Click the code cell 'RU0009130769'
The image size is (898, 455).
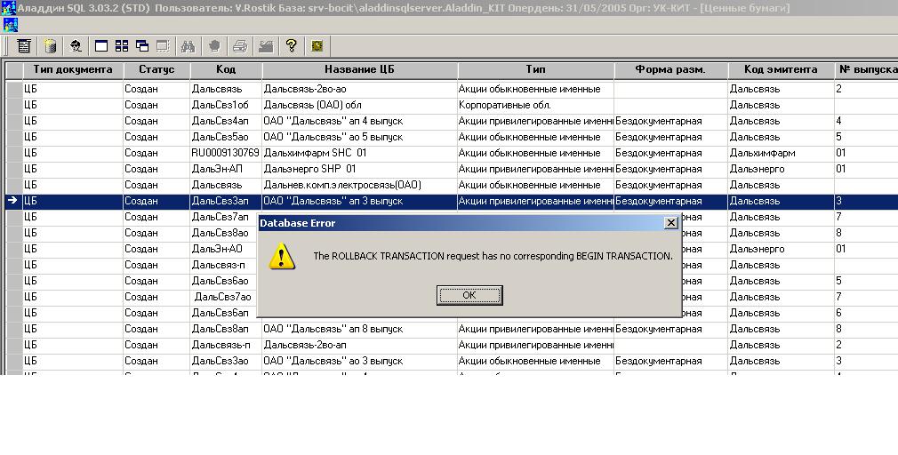[226, 154]
